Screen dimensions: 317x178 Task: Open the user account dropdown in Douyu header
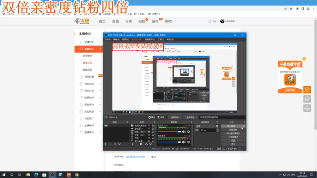(x=229, y=21)
